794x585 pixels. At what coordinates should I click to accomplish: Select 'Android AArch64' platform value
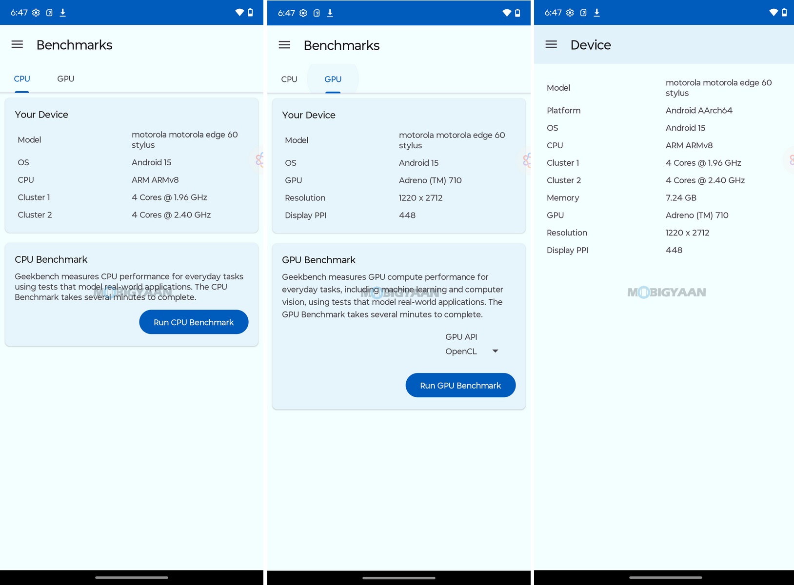[x=699, y=111]
